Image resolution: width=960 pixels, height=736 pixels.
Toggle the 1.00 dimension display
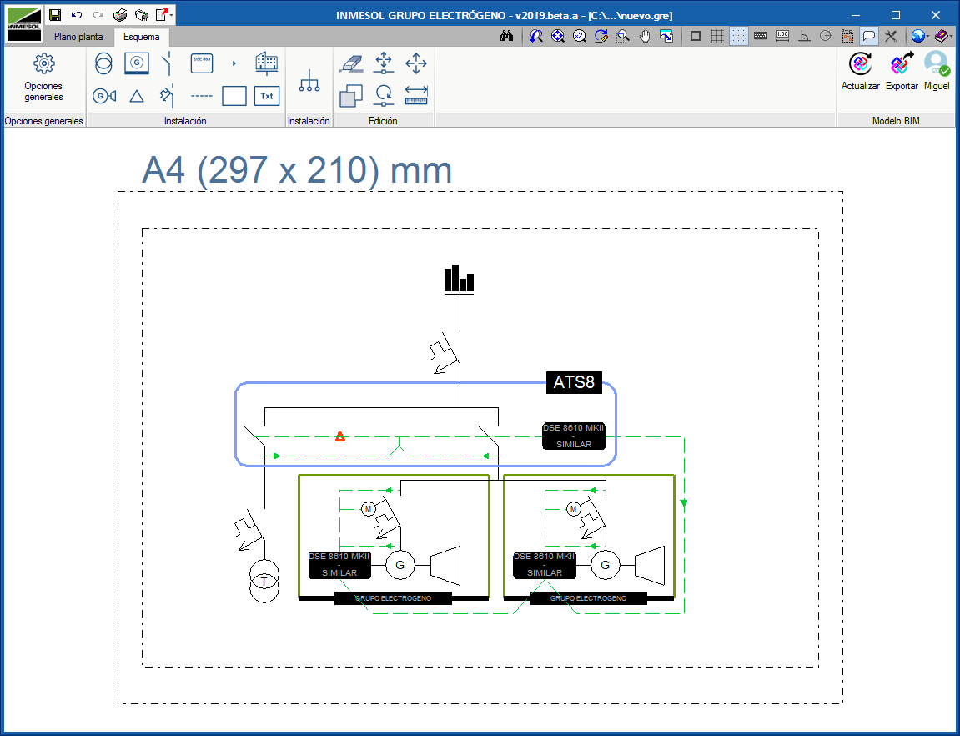pyautogui.click(x=782, y=36)
